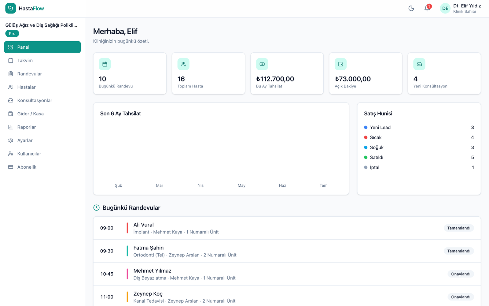The image size is (489, 306).
Task: Click Onaylandı badge on Zeynep Koç row
Action: (x=461, y=297)
